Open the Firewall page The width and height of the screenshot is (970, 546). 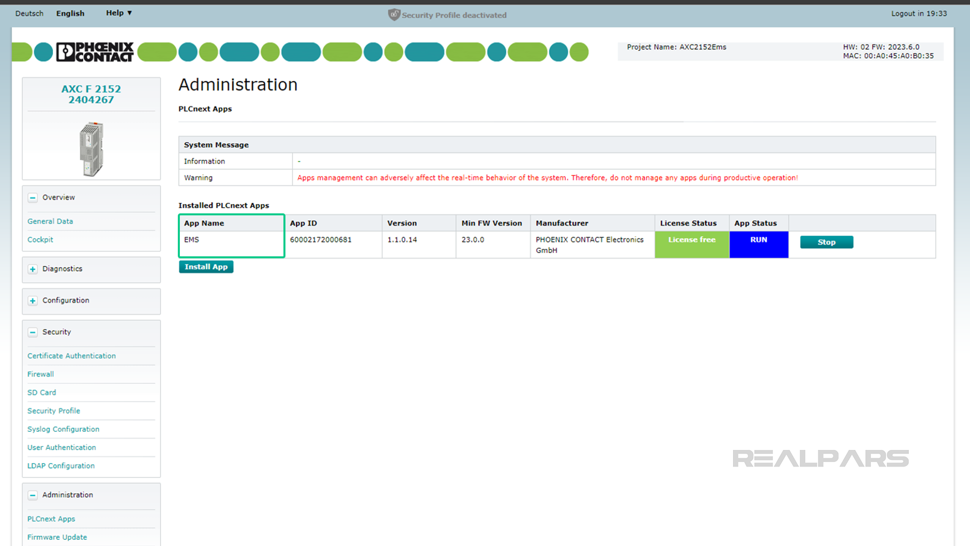(x=40, y=374)
